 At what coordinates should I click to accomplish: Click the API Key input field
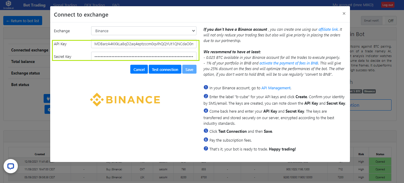(x=144, y=44)
